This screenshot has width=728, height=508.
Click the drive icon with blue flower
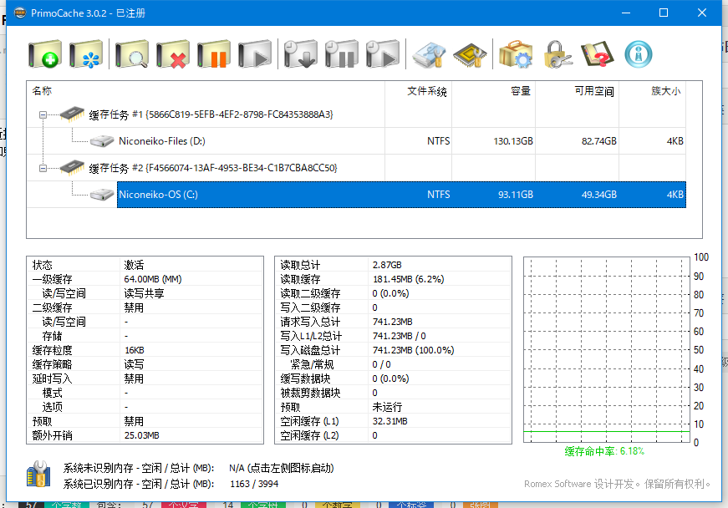pos(86,54)
